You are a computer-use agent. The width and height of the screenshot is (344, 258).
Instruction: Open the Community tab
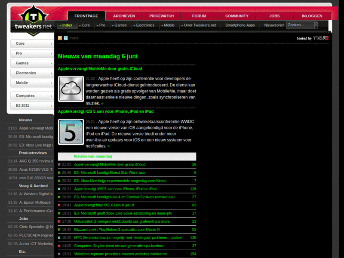coord(237,16)
